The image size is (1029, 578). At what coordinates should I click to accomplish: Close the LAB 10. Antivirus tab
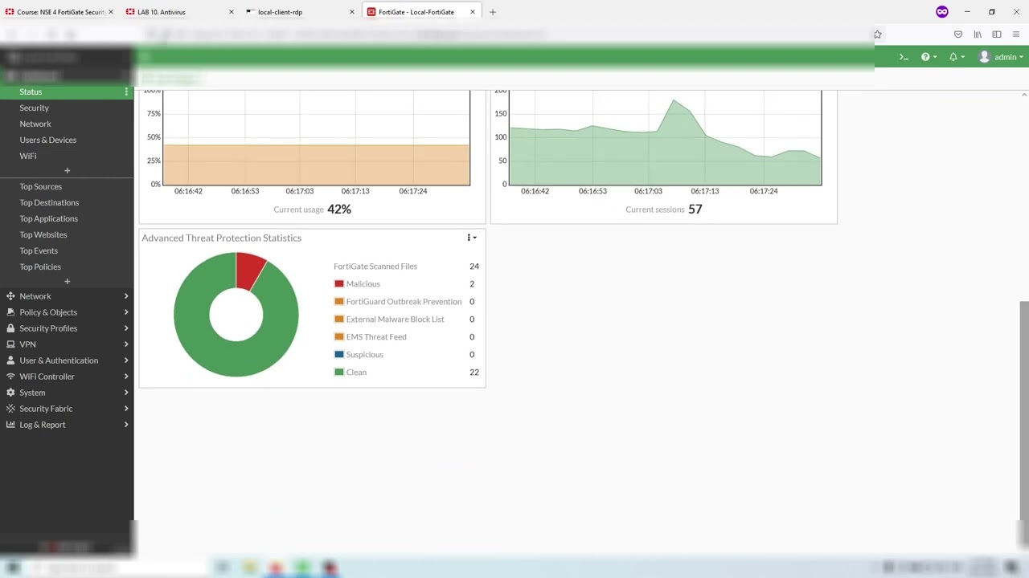point(232,12)
